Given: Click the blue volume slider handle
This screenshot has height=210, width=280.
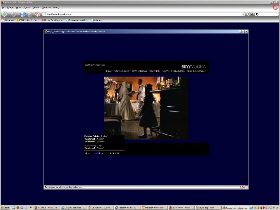Looking at the screenshot, I should (99, 153).
